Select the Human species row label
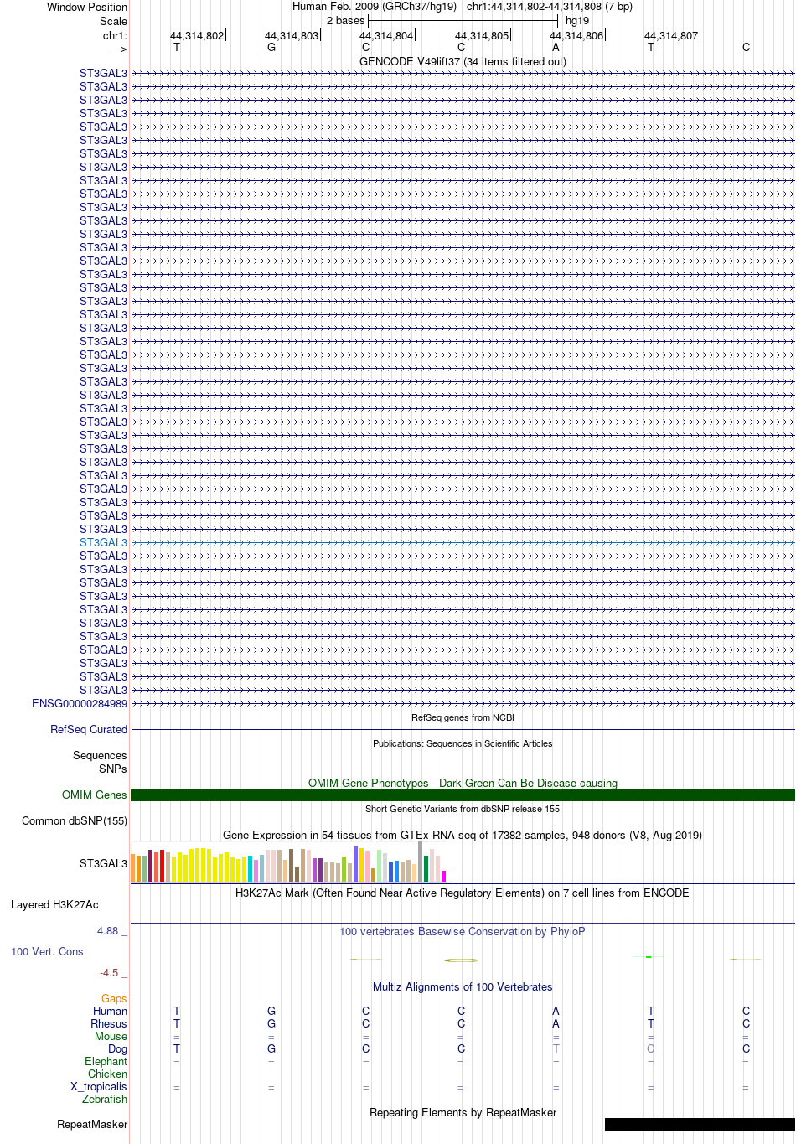The height and width of the screenshot is (1144, 796). [x=110, y=1011]
